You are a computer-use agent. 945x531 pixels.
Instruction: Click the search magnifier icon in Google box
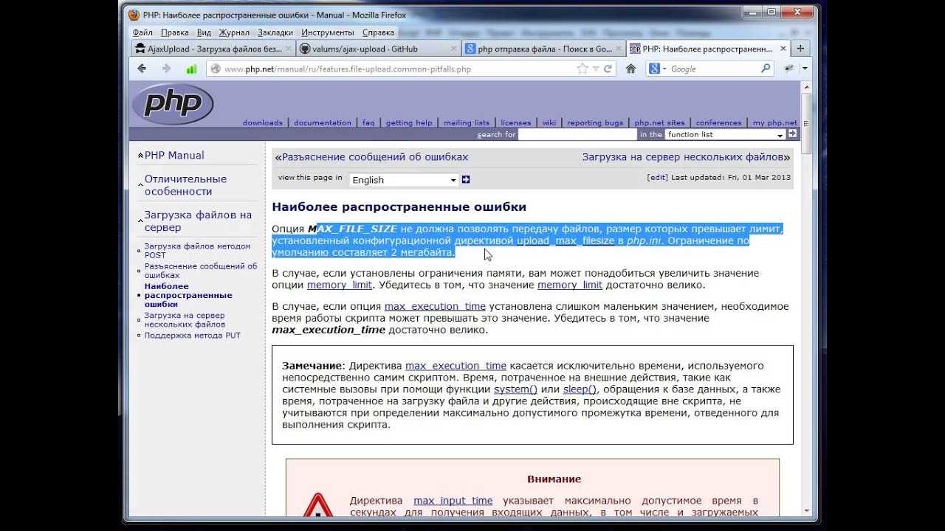(766, 69)
